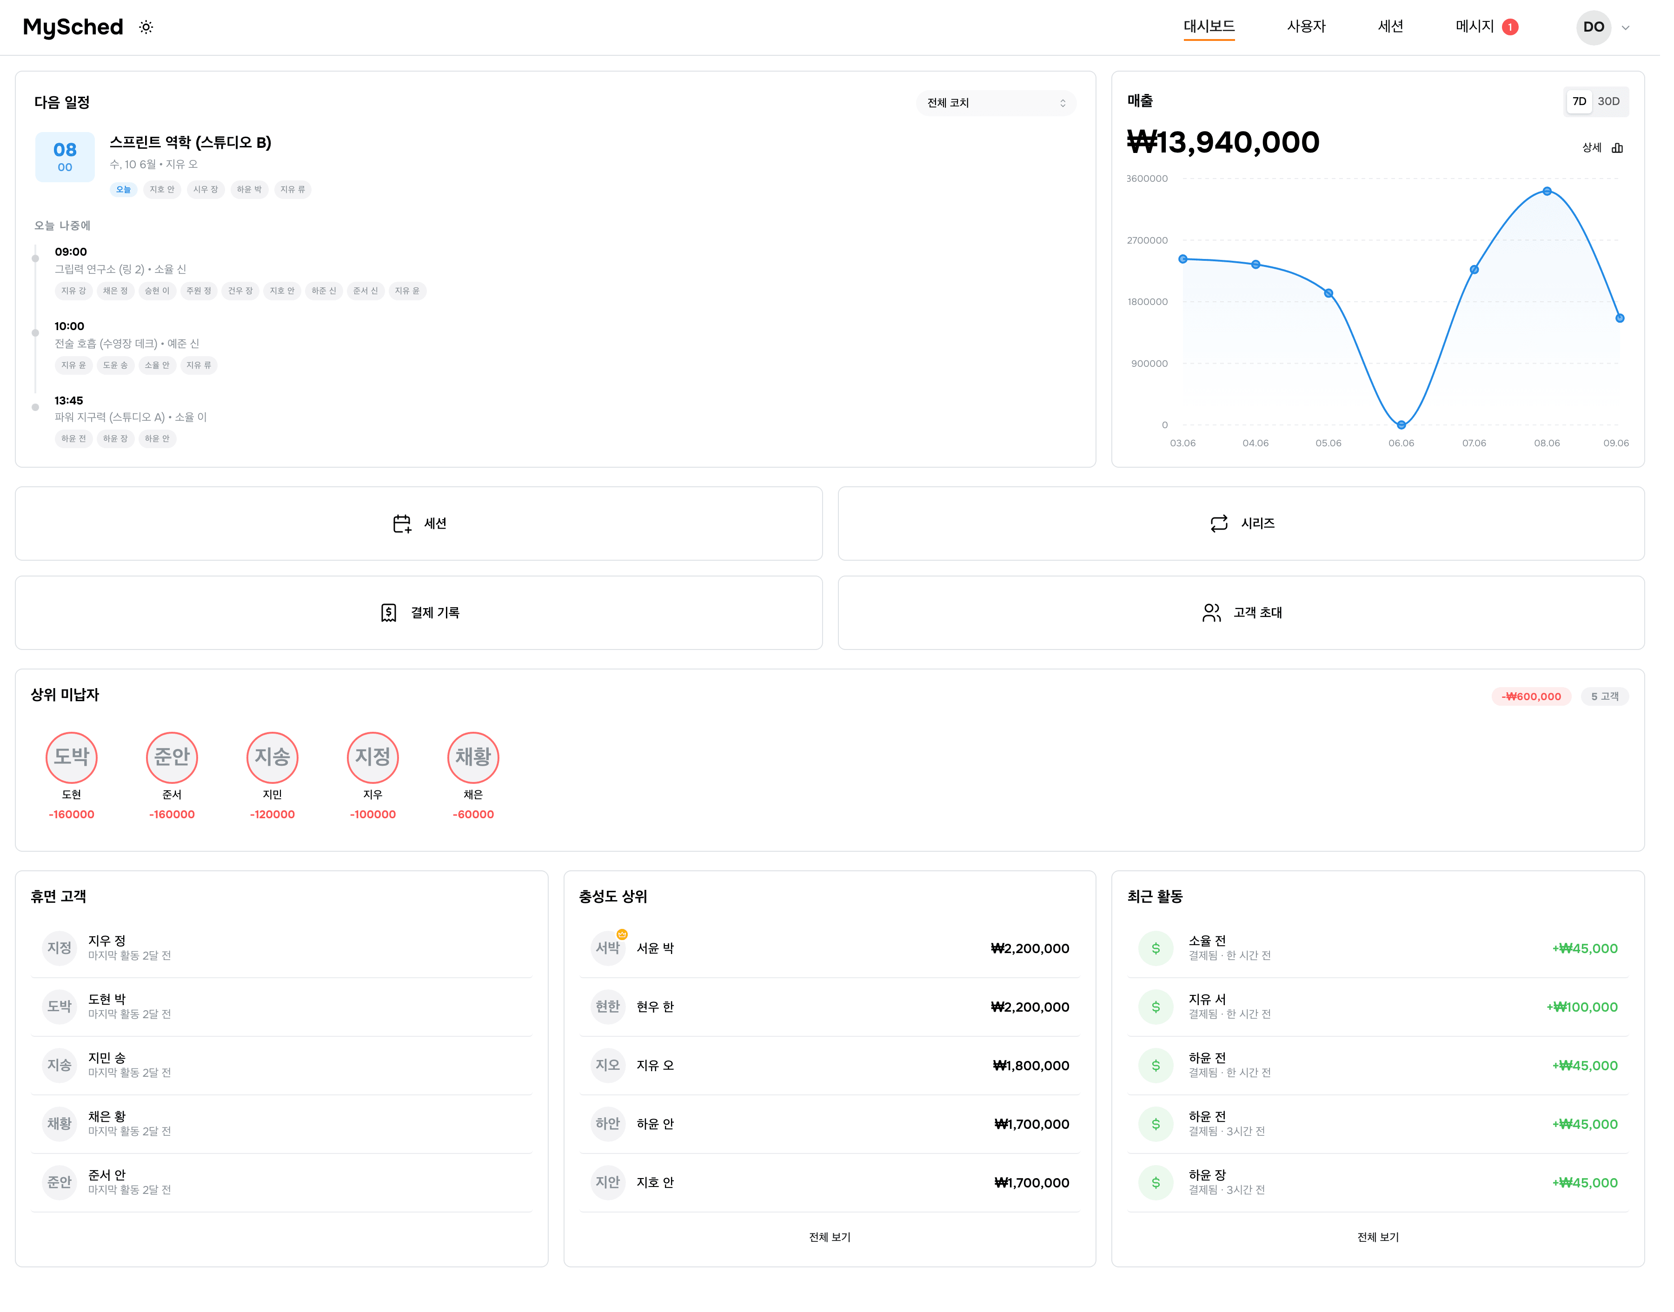Switch revenue chart to 7D
Viewport: 1674px width, 1312px height.
tap(1592, 102)
